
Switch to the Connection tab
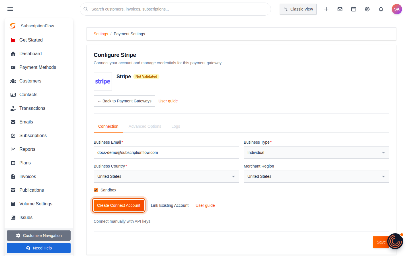point(108,126)
